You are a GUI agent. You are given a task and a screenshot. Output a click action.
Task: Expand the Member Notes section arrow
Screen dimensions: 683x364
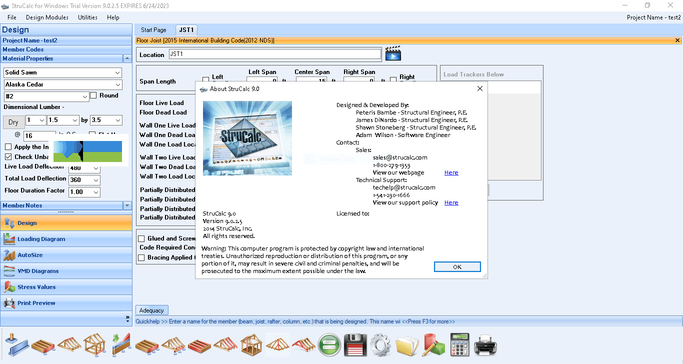pos(127,205)
